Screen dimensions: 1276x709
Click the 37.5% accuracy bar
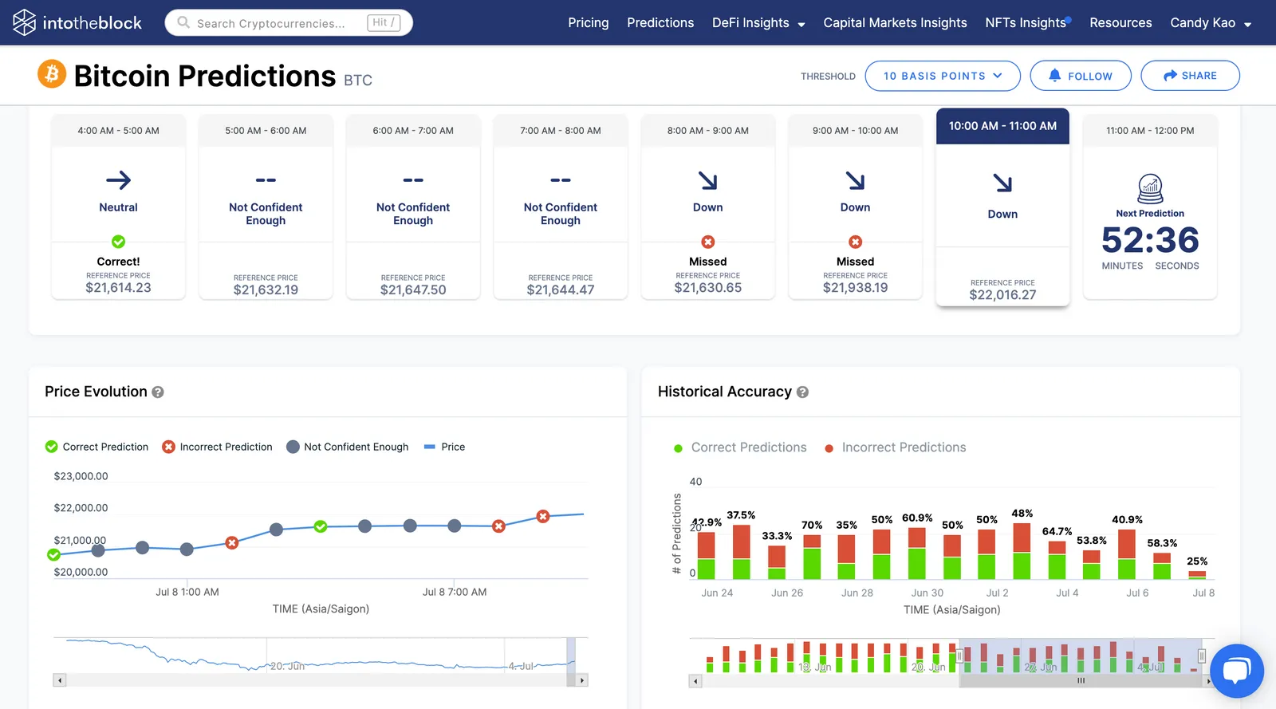[742, 552]
